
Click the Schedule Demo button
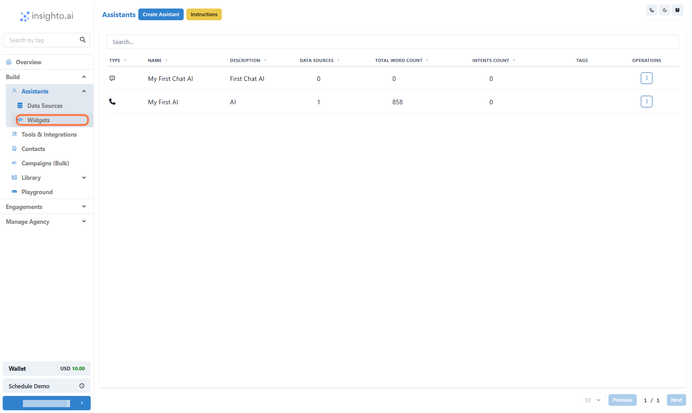(47, 386)
